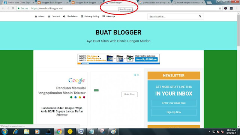Go back to the previous page
Viewport: 240px width, 135px height.
click(3, 8)
